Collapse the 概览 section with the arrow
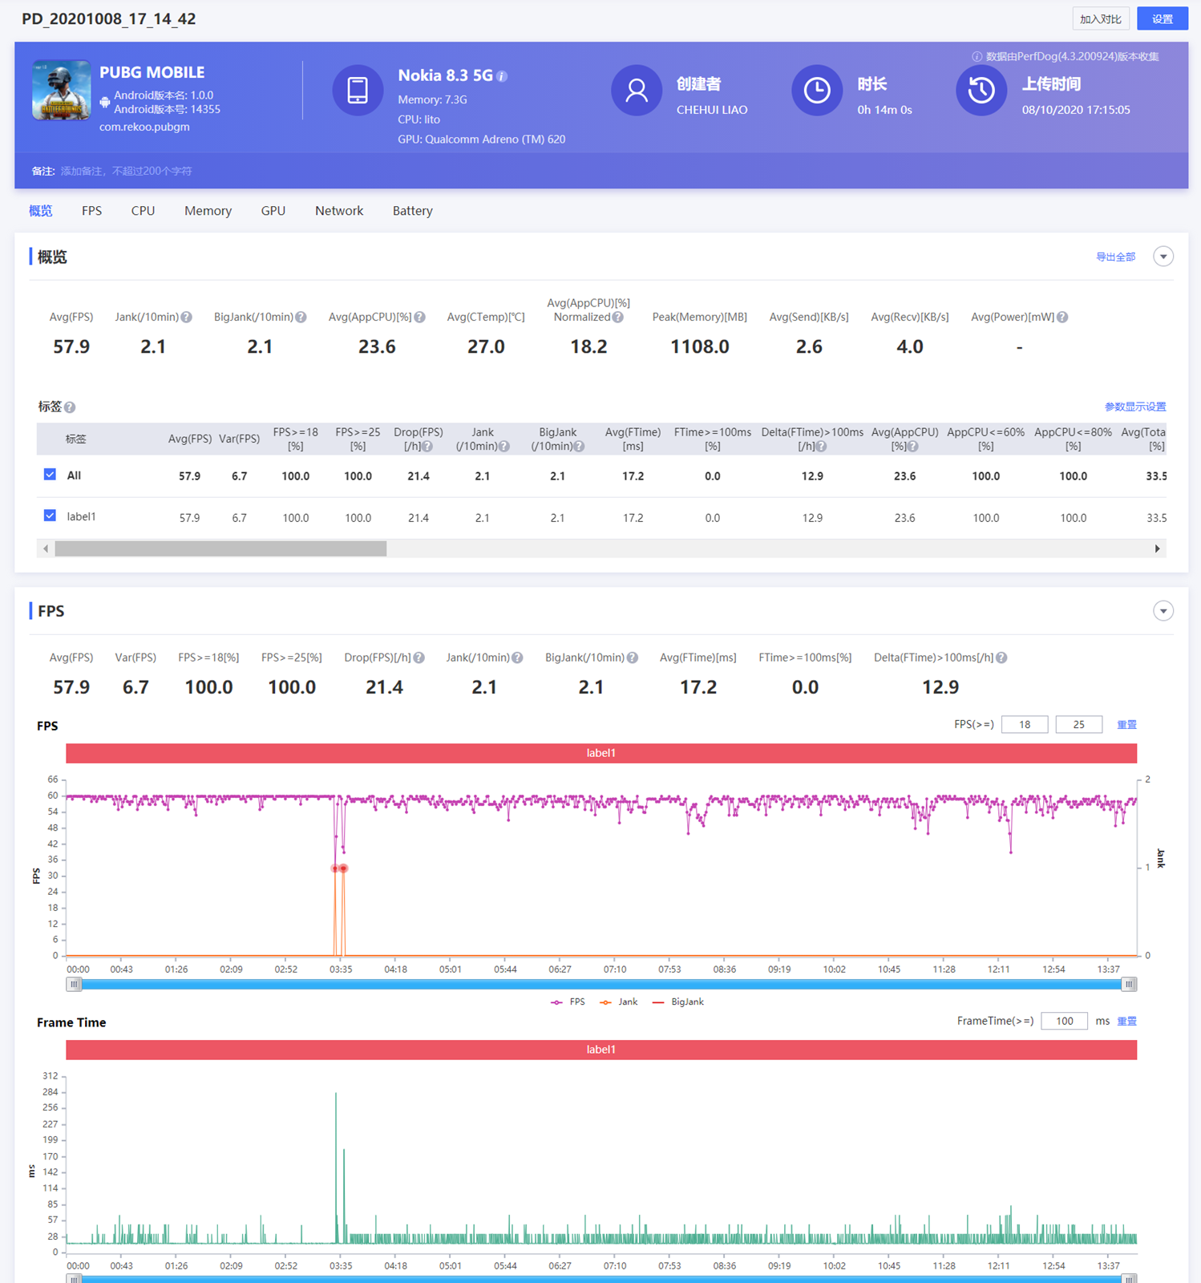1201x1283 pixels. [1163, 257]
